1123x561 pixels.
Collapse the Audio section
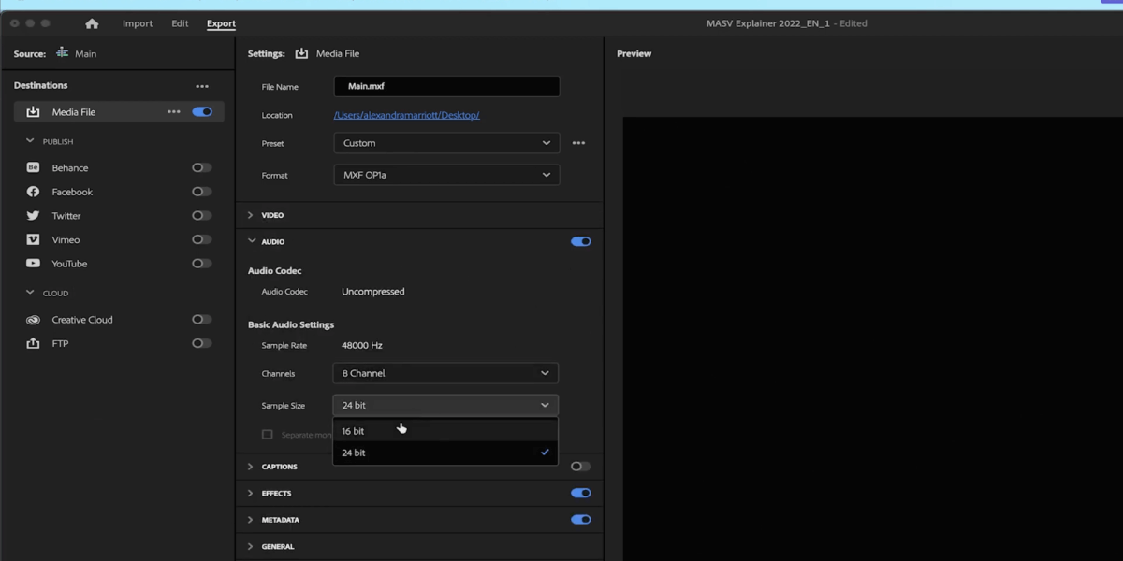point(251,241)
